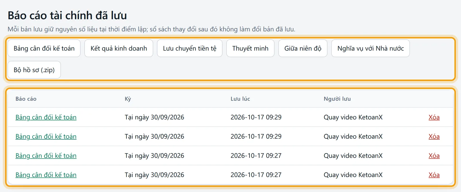Click the heading Báo cáo tài chính đã lưu

point(67,15)
